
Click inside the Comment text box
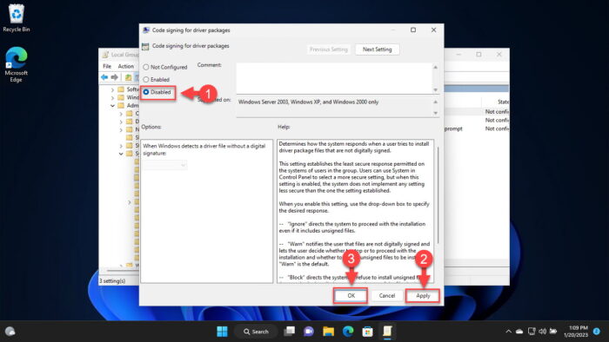(334, 78)
